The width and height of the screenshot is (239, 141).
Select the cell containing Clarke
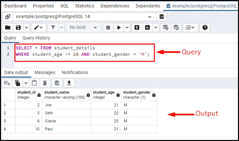point(66,121)
